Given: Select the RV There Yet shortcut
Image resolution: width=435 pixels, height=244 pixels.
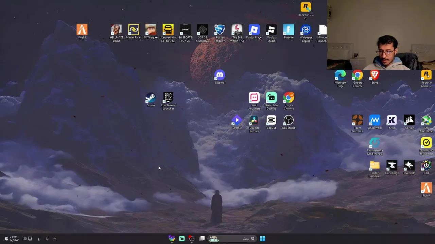Looking at the screenshot, I should 151,32.
